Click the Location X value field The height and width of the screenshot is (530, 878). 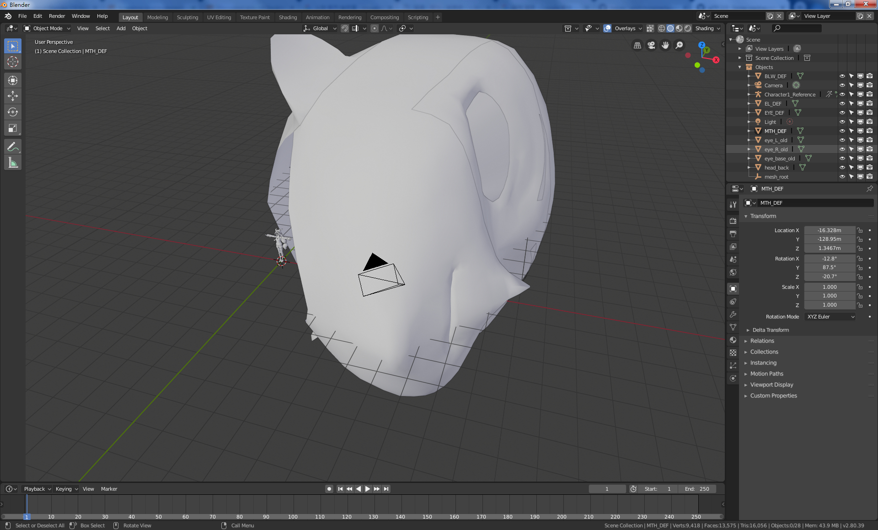[x=830, y=230]
